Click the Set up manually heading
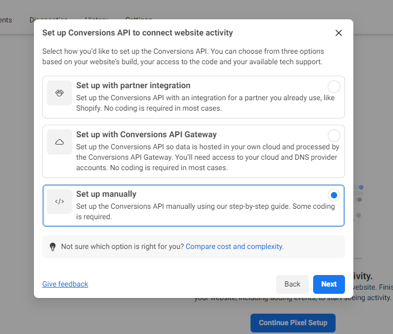The width and height of the screenshot is (393, 334). coord(106,194)
